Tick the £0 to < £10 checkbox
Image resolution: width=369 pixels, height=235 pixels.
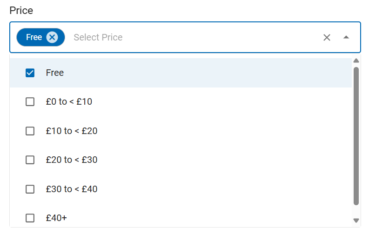point(30,101)
